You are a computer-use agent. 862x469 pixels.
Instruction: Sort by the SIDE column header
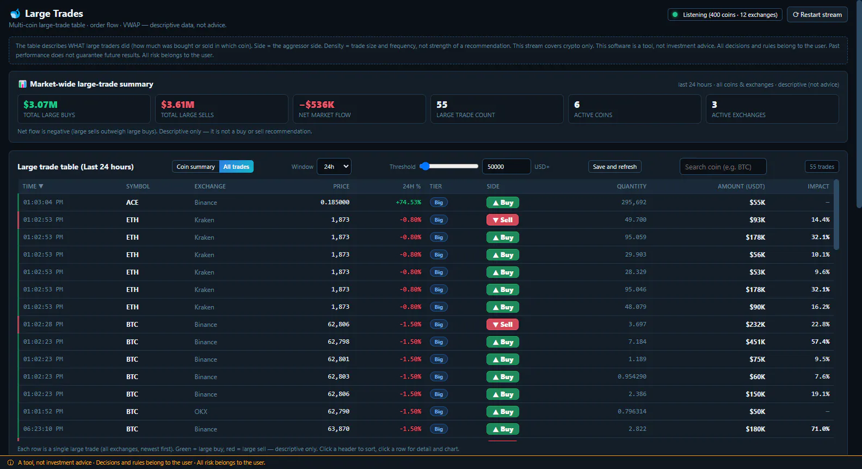[x=493, y=186]
